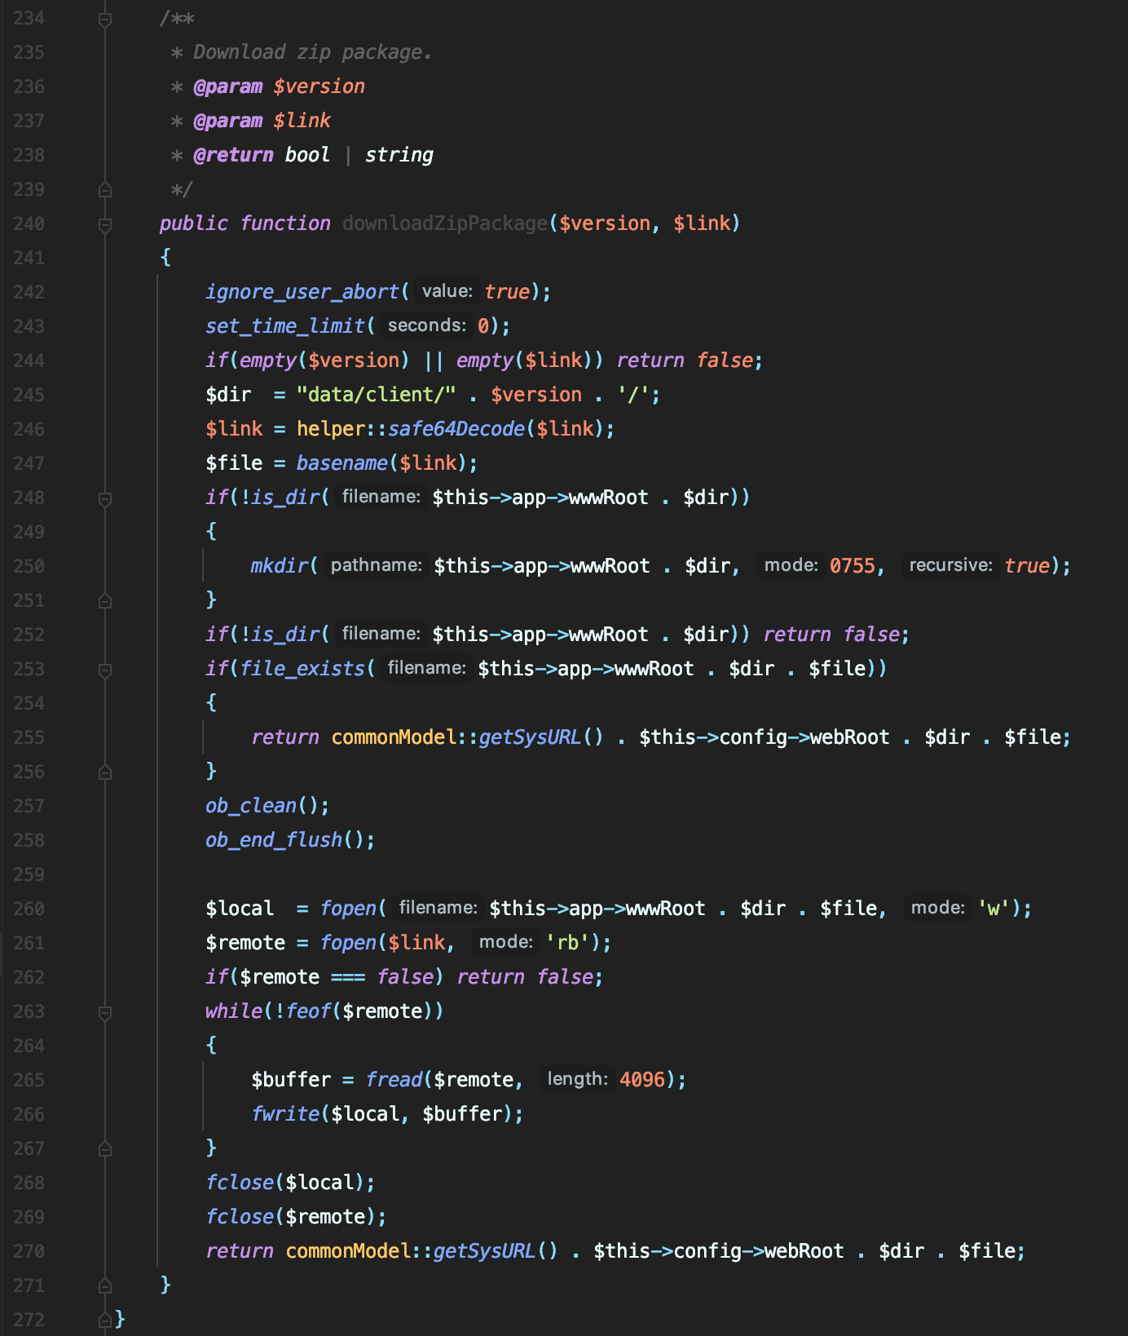Click the 'pathname:' parameter hint

click(377, 565)
